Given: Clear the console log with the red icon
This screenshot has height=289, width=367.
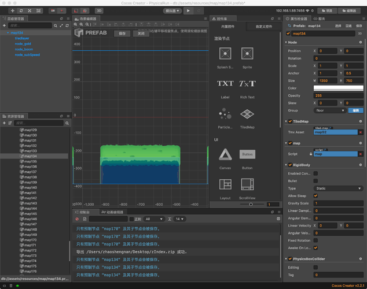Looking at the screenshot, I should (x=77, y=219).
